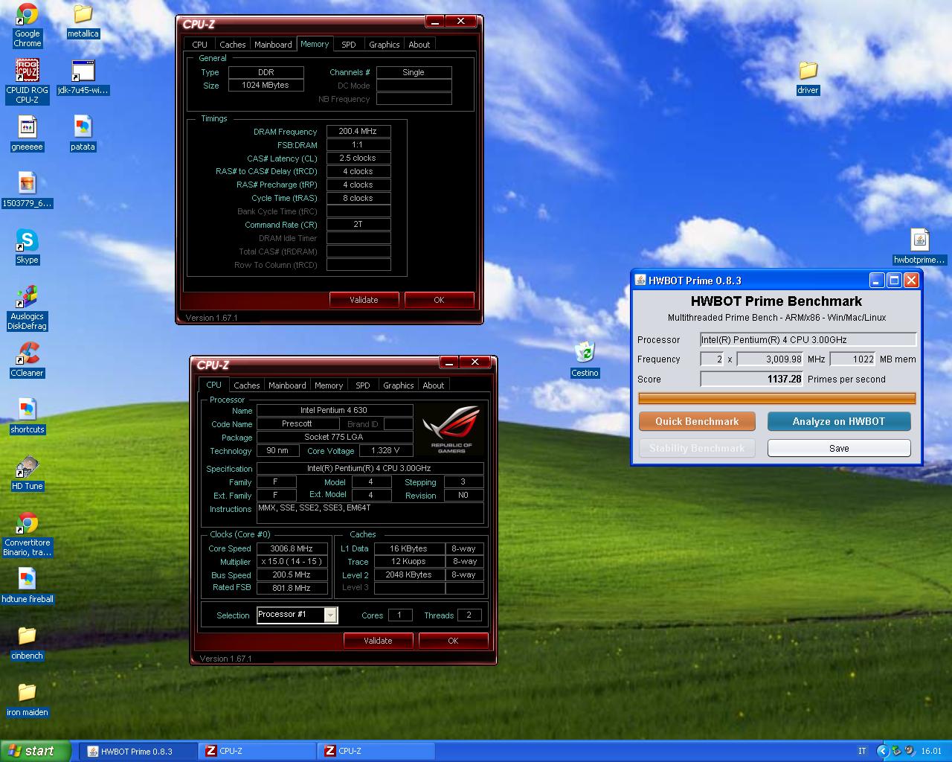Click the memory Size value 1024 MBytes

pos(266,85)
